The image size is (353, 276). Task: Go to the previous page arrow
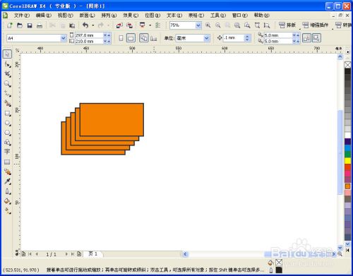point(37,254)
